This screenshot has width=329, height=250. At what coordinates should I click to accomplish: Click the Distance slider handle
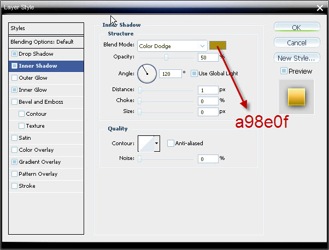pyautogui.click(x=140, y=90)
